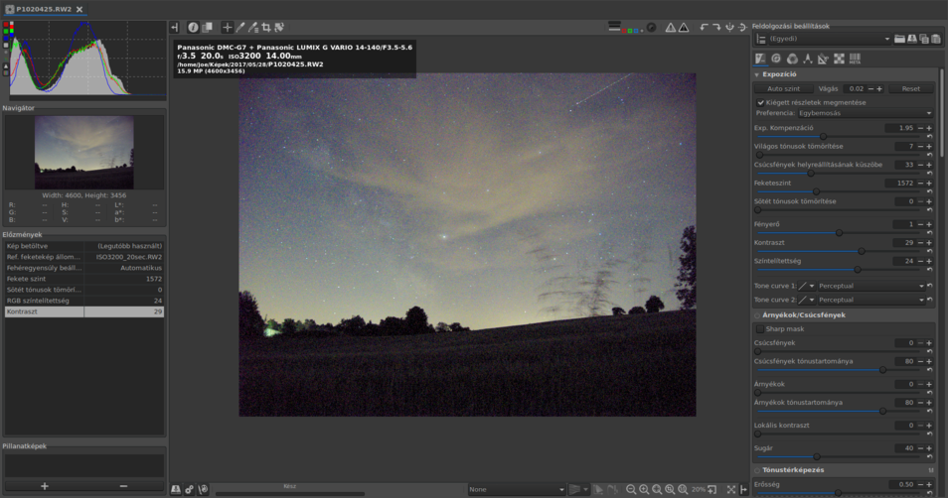The width and height of the screenshot is (948, 498).
Task: Remove snapshot with the minus button
Action: tap(123, 486)
